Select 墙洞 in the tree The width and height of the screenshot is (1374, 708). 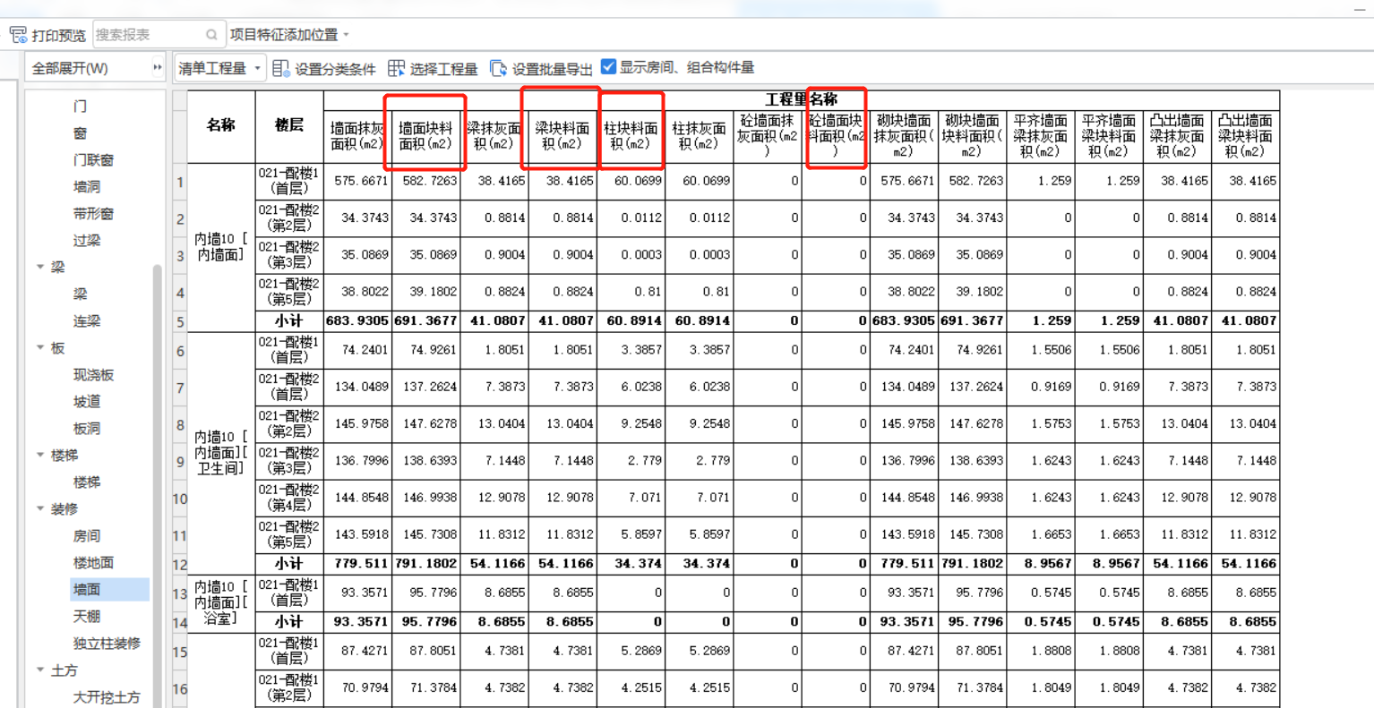point(87,186)
